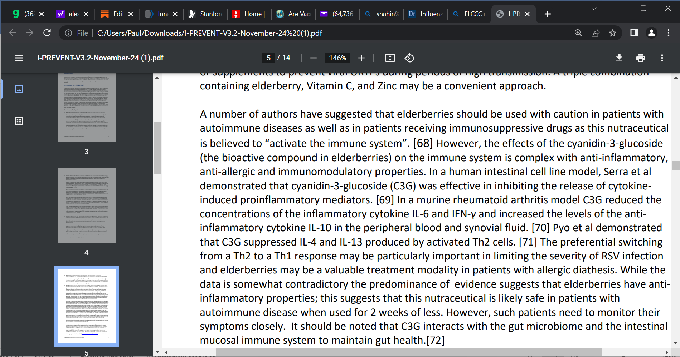
Task: Click the document scroll up arrow
Action: pyautogui.click(x=676, y=77)
